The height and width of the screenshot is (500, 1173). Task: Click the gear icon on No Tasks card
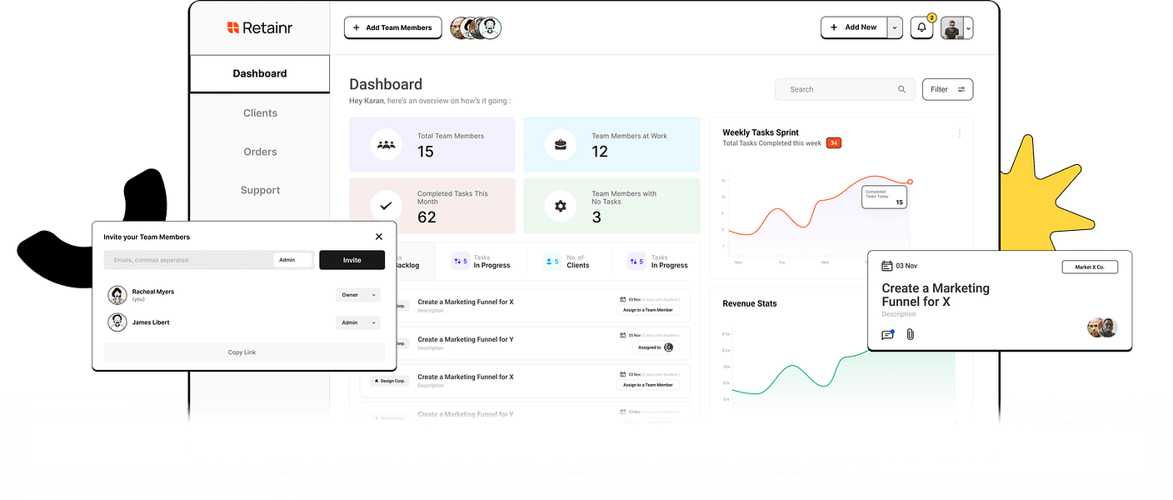pos(561,205)
